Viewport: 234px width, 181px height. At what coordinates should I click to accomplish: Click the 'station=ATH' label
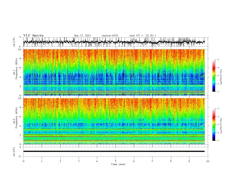point(110,35)
